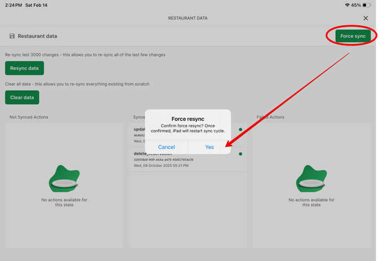The height and width of the screenshot is (261, 378).
Task: Click green status dot on the update entry
Action: tap(240, 130)
